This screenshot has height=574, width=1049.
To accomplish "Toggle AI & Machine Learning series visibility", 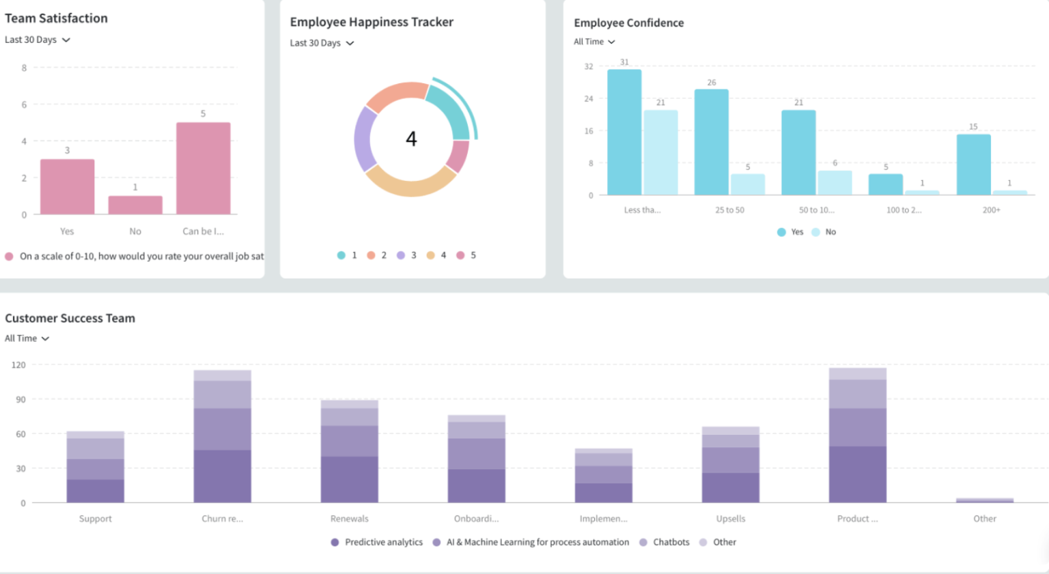I will click(x=436, y=542).
